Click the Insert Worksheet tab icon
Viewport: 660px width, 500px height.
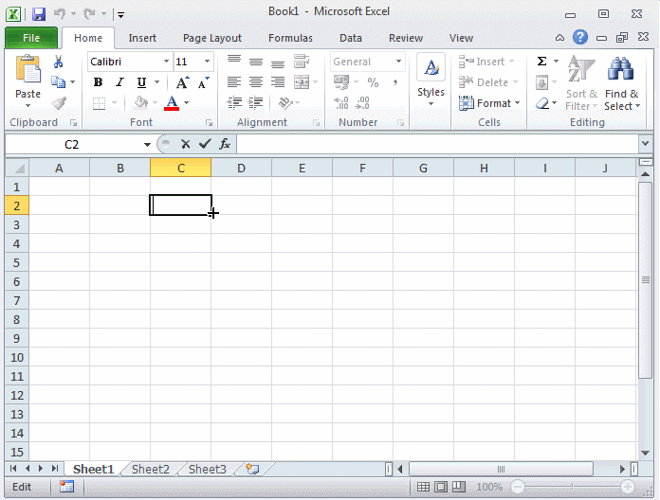[x=252, y=469]
